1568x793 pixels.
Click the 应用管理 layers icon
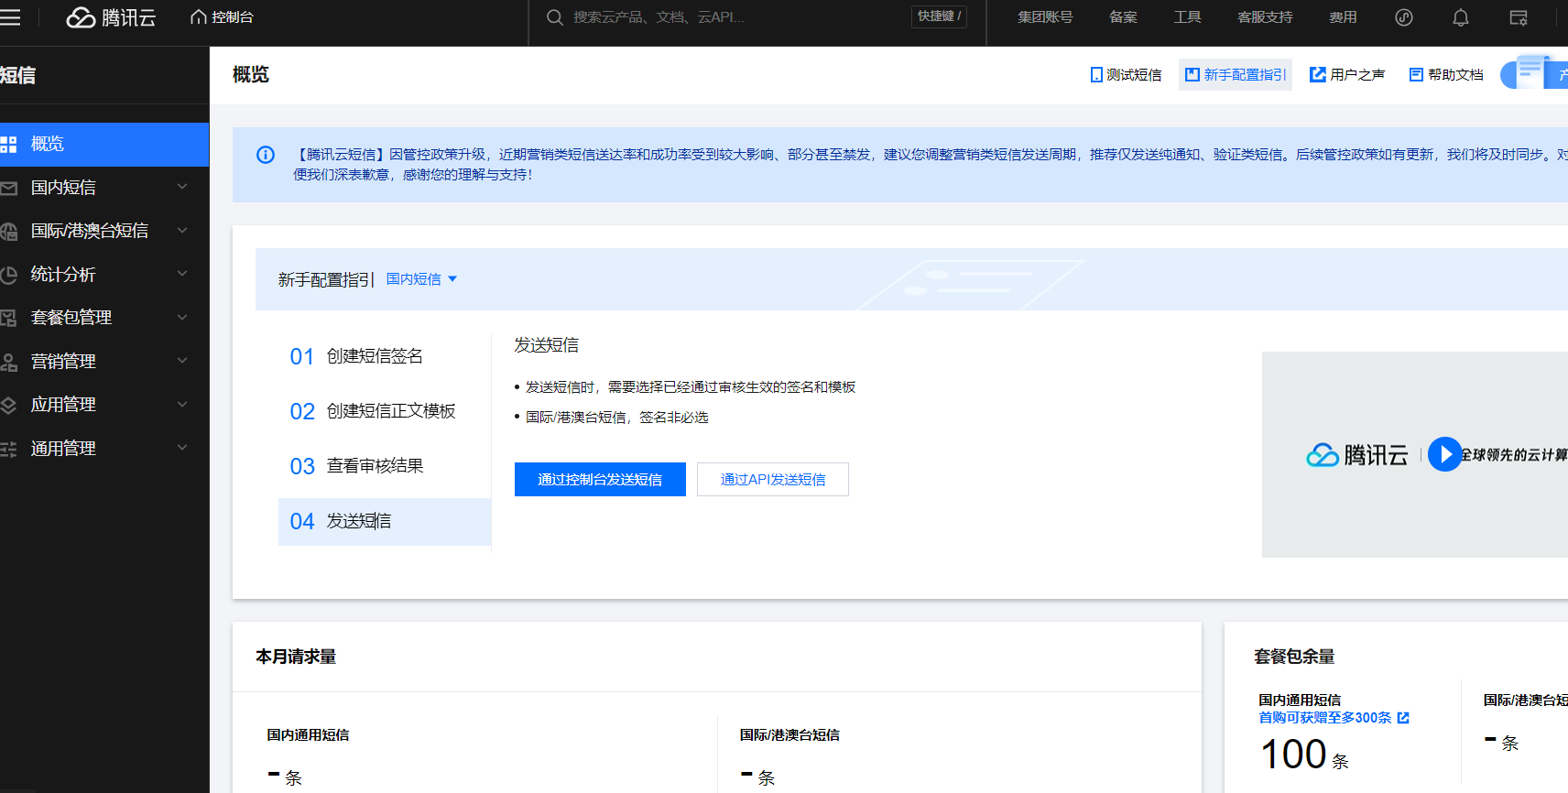coord(8,405)
